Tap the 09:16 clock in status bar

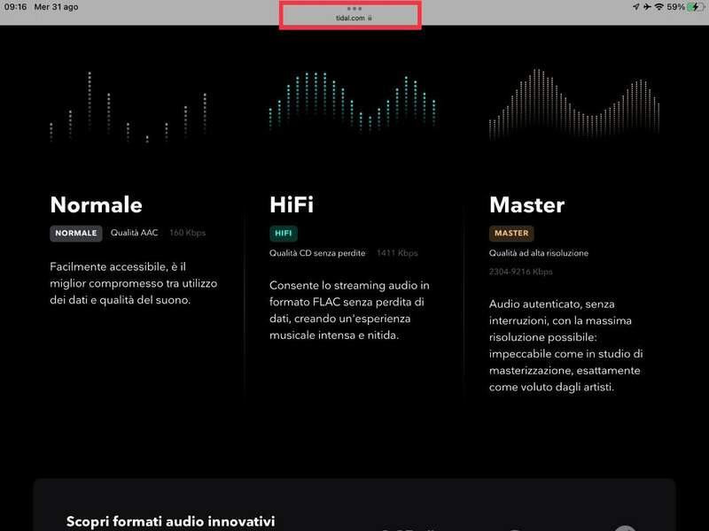pos(15,7)
